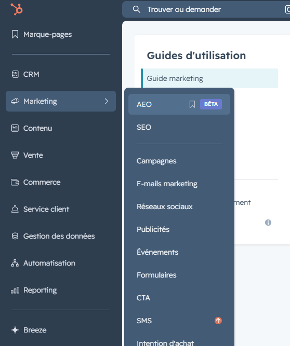290x346 pixels.
Task: Click the Automatisation workflow icon
Action: (x=15, y=263)
